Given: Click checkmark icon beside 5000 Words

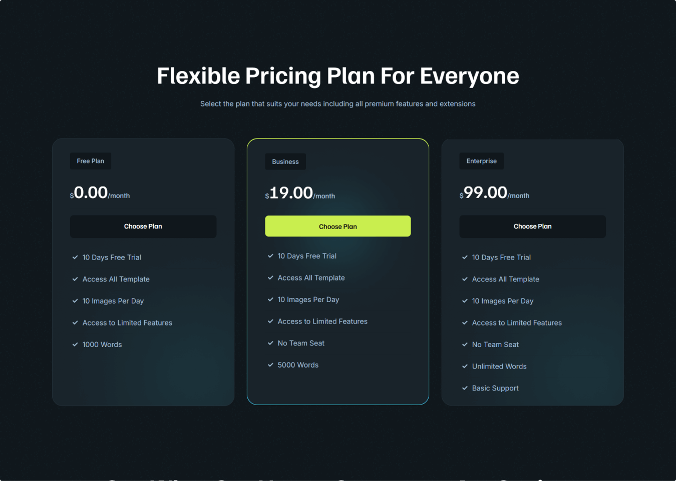Looking at the screenshot, I should [x=270, y=365].
